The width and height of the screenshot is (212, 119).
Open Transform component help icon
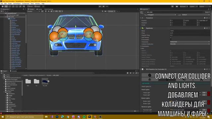[205, 18]
